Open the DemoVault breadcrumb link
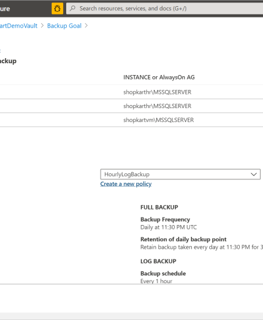The image size is (263, 320). click(x=19, y=26)
